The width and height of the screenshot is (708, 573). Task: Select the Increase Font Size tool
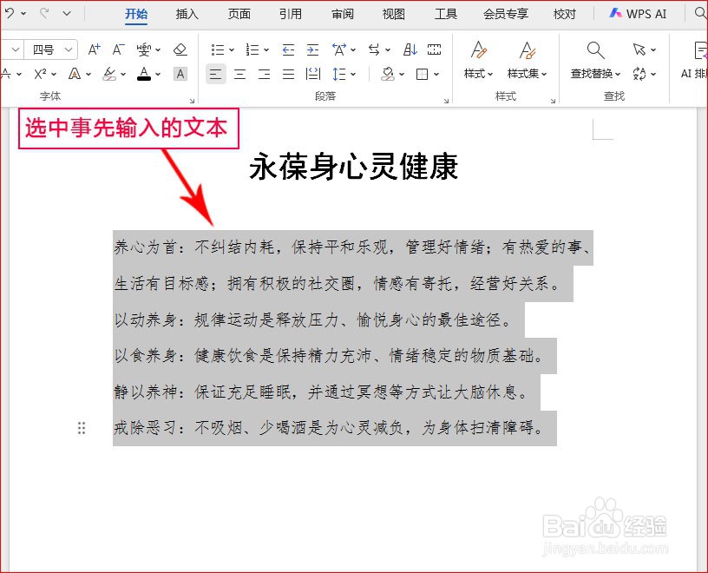[x=94, y=49]
